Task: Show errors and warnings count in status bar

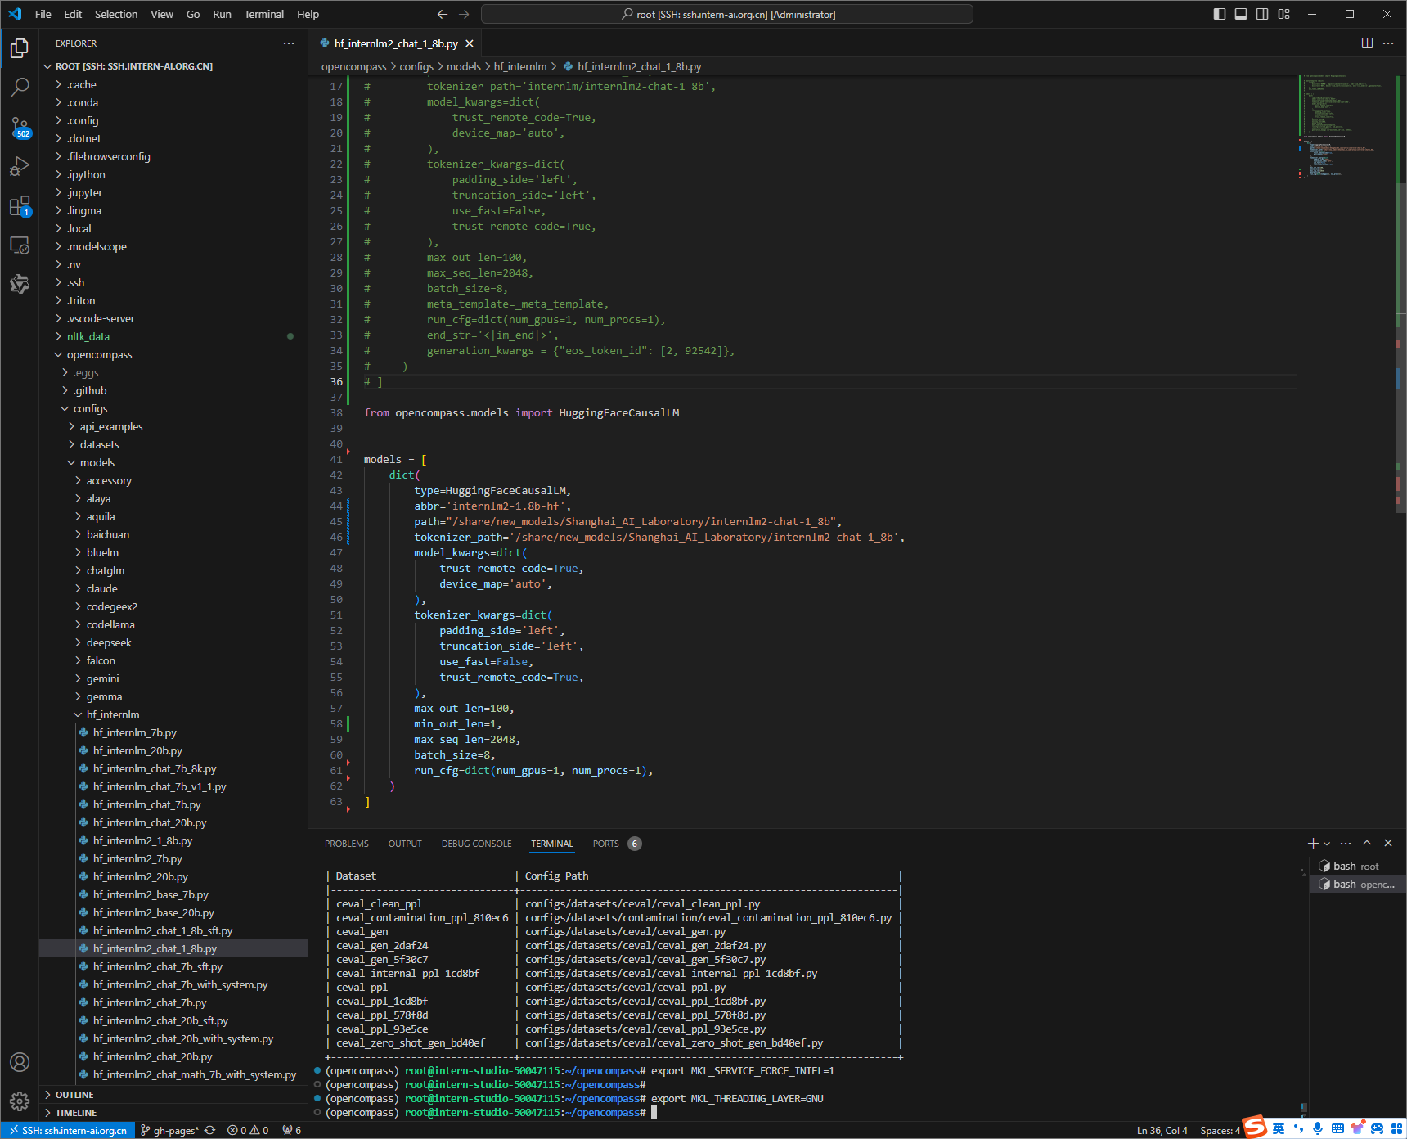Action: (x=248, y=1130)
